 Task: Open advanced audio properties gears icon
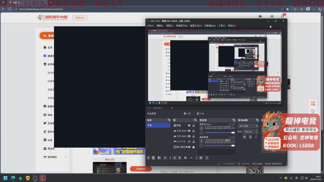pos(201,158)
